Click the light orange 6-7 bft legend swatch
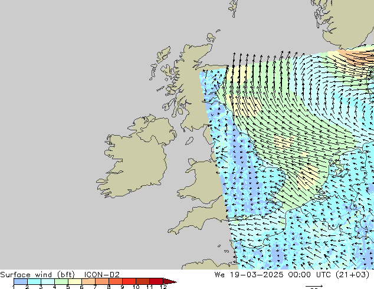 point(88,281)
